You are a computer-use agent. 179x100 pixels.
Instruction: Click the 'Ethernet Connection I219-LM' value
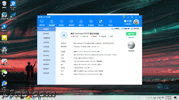pyautogui.click(x=88, y=74)
